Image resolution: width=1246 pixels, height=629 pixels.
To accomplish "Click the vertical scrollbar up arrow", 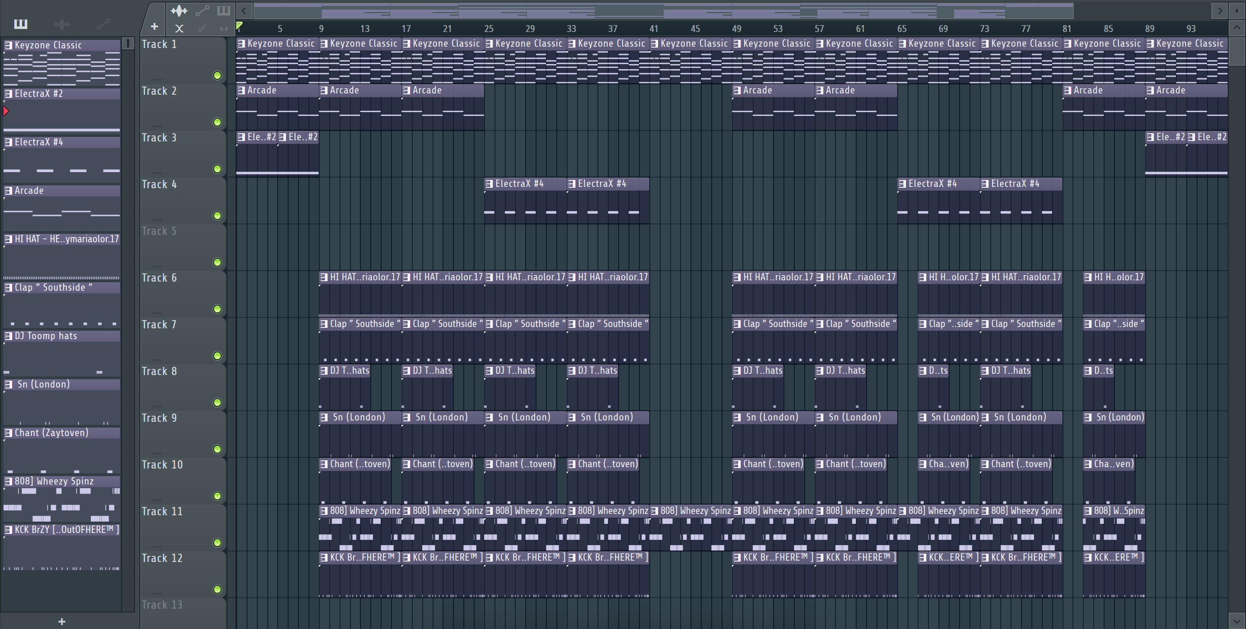I will 1237,28.
